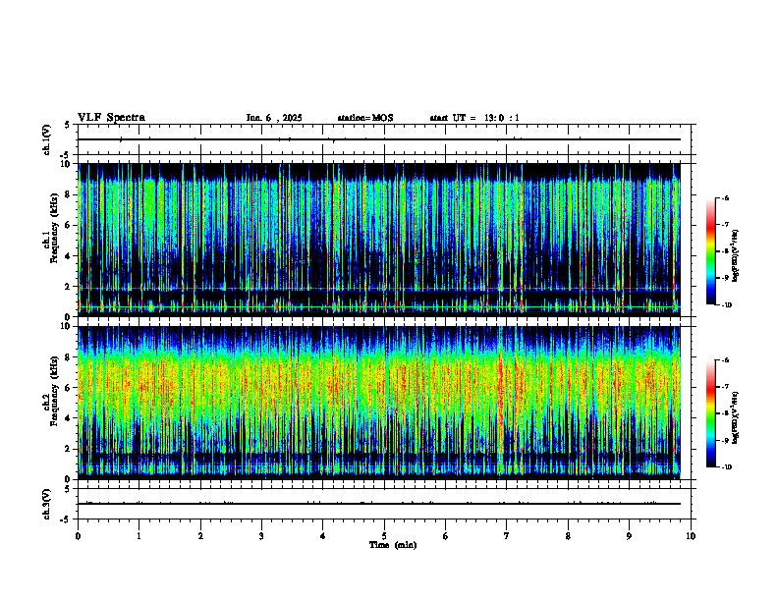Click the "8" kHz tick on ch.2 frequency axis

(x=69, y=357)
